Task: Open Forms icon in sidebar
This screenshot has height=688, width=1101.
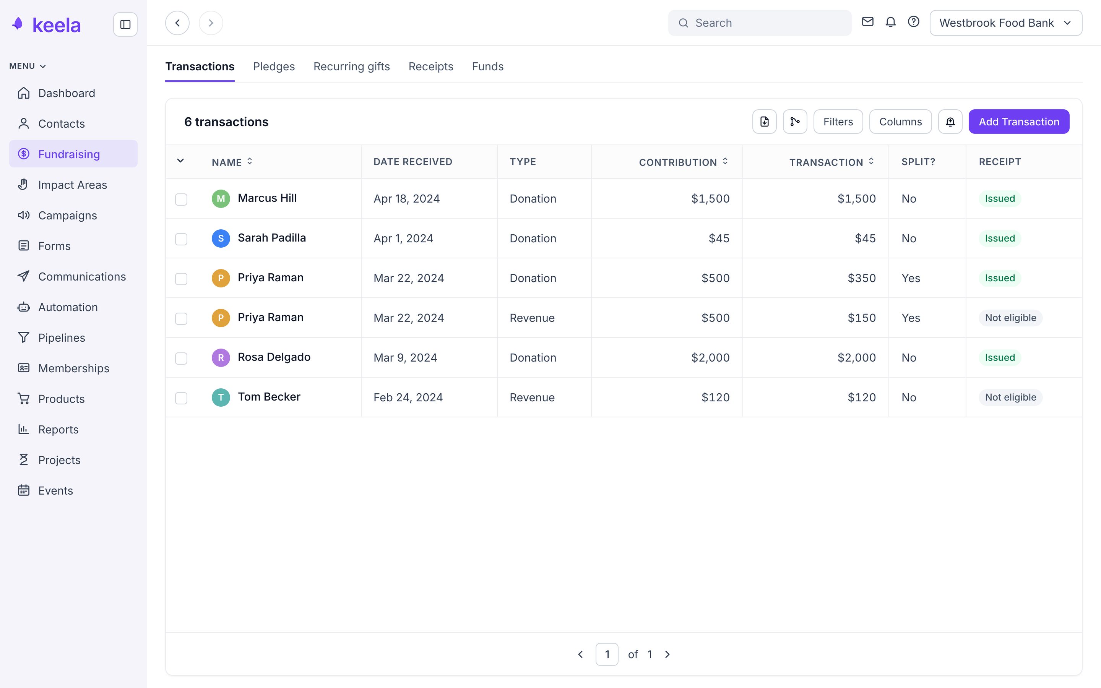Action: pos(24,246)
